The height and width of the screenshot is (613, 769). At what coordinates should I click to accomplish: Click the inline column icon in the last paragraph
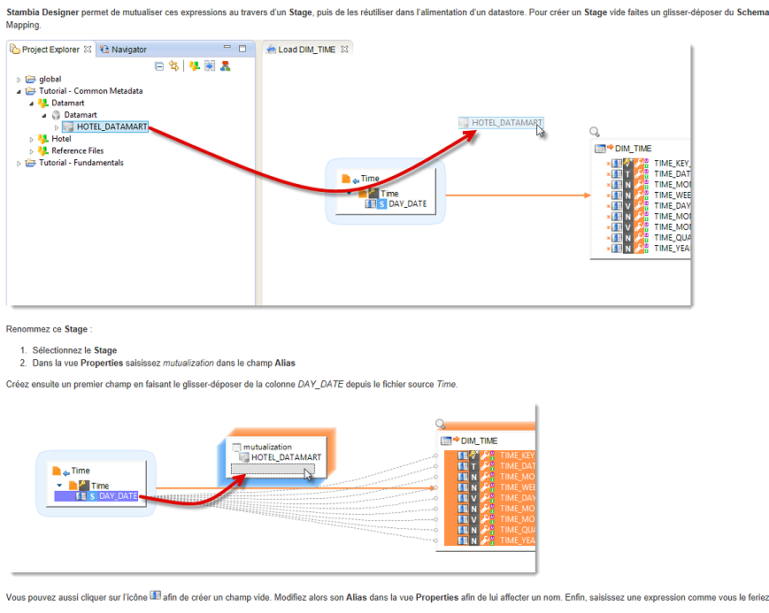155,595
